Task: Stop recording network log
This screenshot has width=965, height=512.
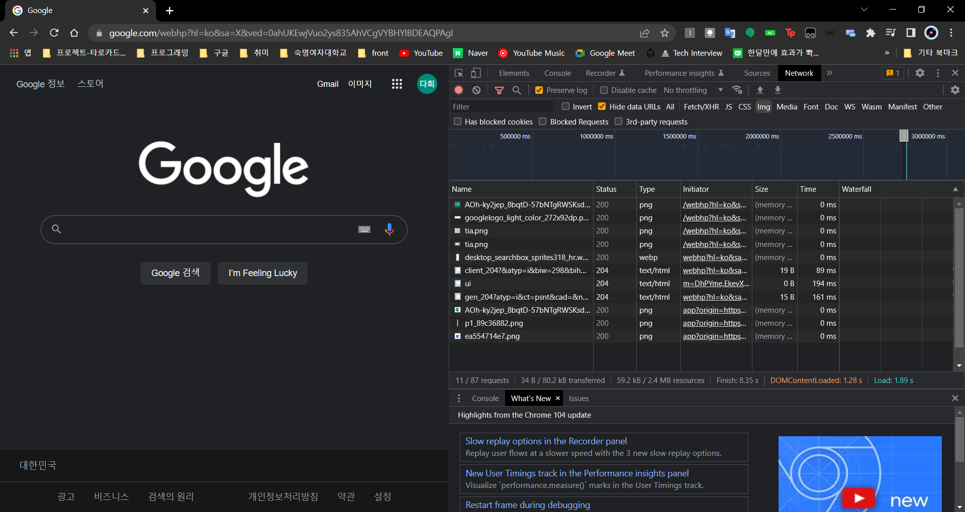Action: [458, 90]
